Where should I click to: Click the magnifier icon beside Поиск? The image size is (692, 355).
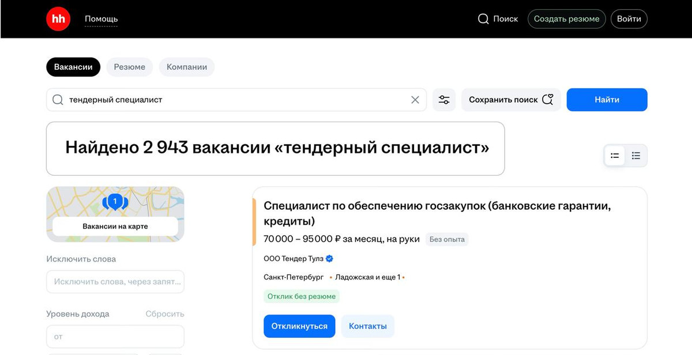click(483, 19)
